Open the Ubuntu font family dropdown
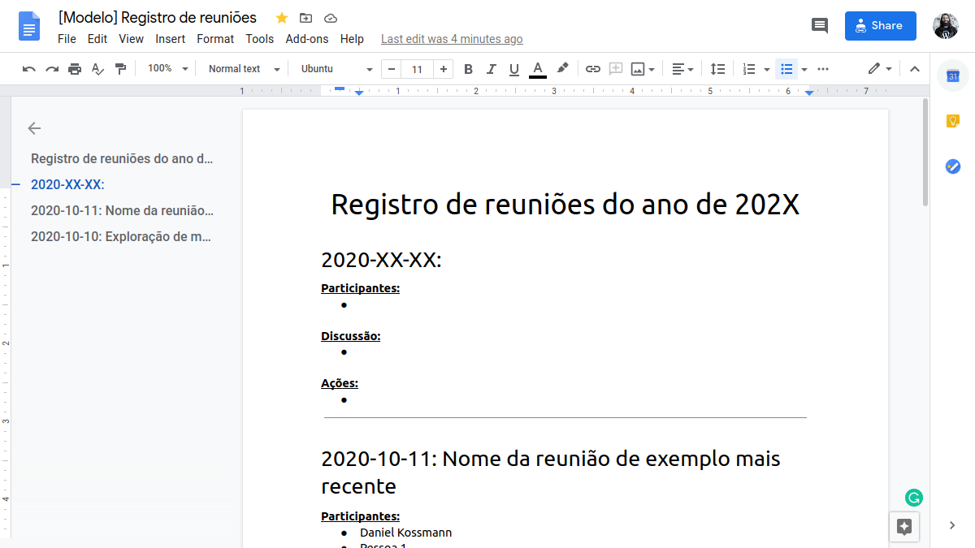 [x=336, y=69]
